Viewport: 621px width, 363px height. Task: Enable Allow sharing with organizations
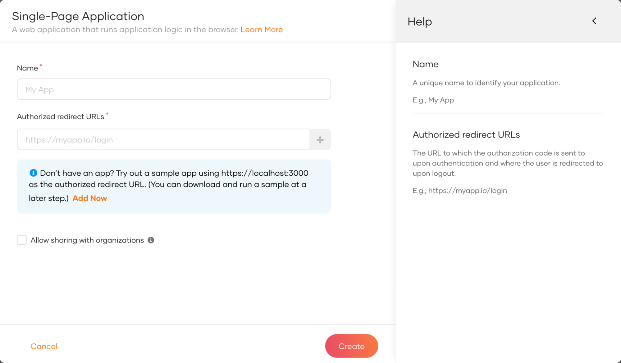pos(21,240)
